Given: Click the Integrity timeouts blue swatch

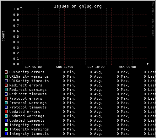Looking at the screenshot, I should click(x=6, y=134).
